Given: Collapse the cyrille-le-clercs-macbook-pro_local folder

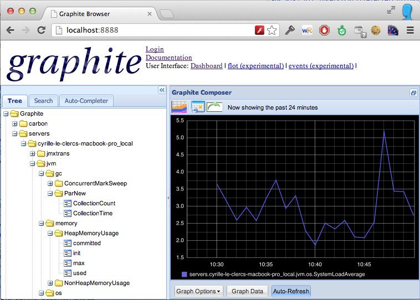Looking at the screenshot, I should (x=23, y=144).
